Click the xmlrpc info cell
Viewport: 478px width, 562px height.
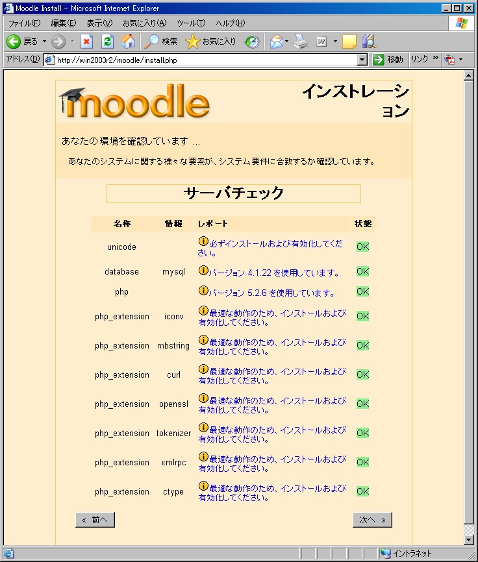coord(173,462)
